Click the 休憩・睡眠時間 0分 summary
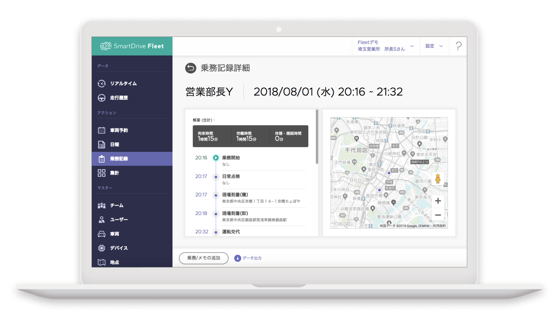 click(x=288, y=136)
